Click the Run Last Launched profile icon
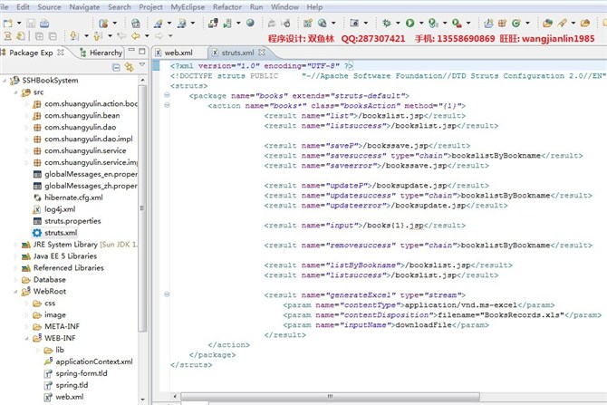The height and width of the screenshot is (405, 607). click(x=433, y=24)
